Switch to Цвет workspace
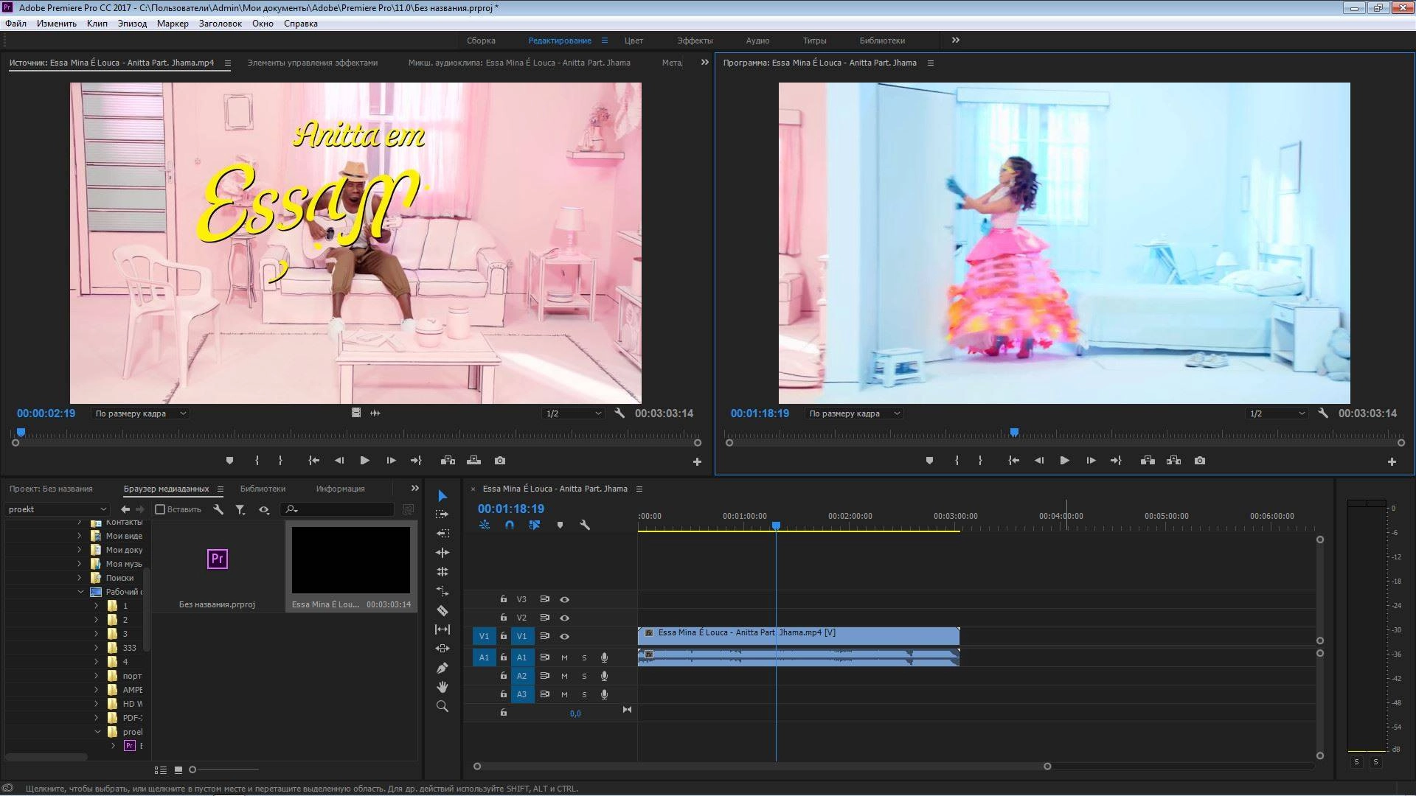 click(634, 41)
